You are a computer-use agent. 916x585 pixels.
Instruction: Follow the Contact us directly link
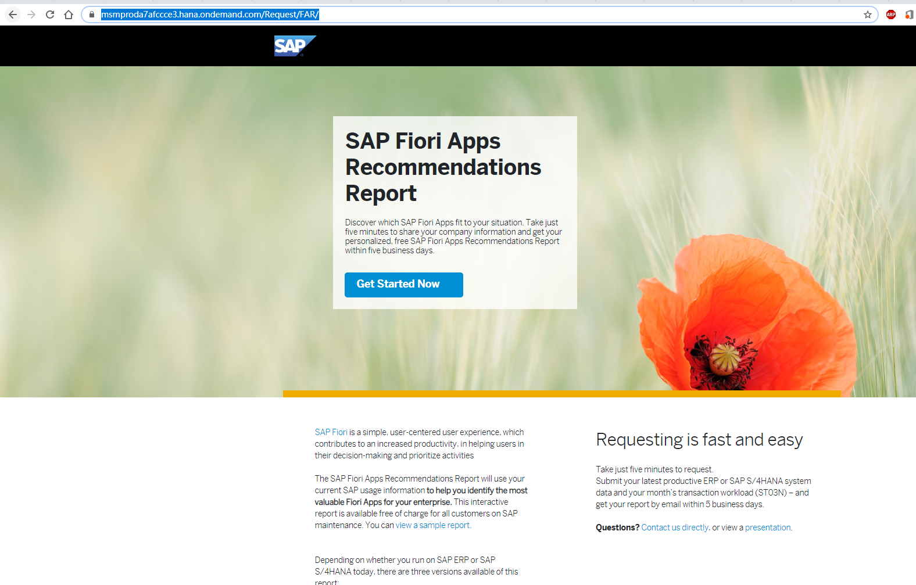point(675,527)
